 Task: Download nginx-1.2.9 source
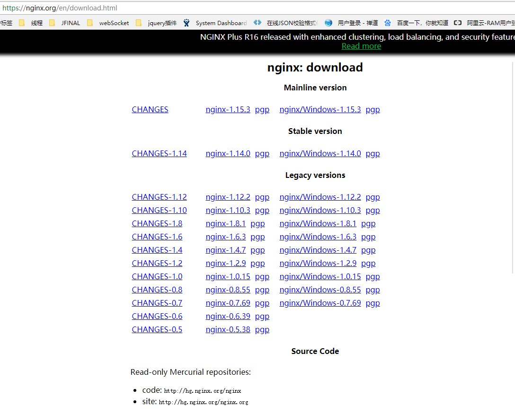pyautogui.click(x=226, y=263)
